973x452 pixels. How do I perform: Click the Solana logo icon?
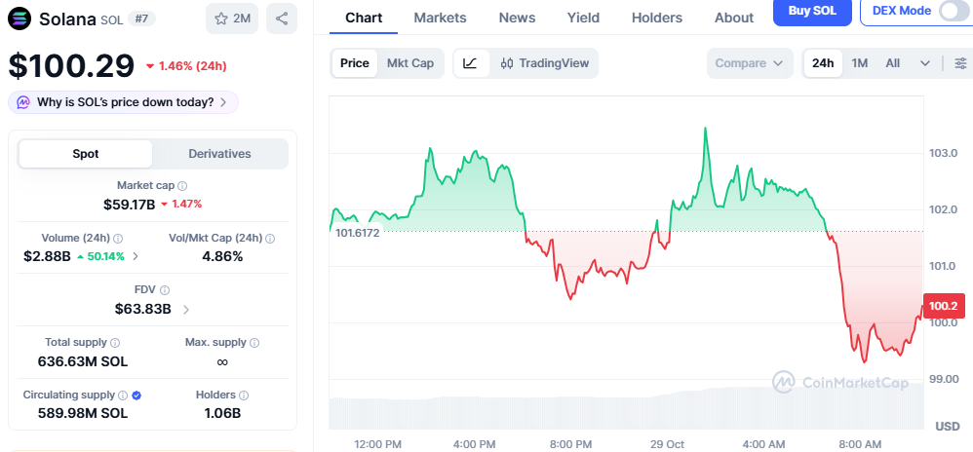point(19,19)
